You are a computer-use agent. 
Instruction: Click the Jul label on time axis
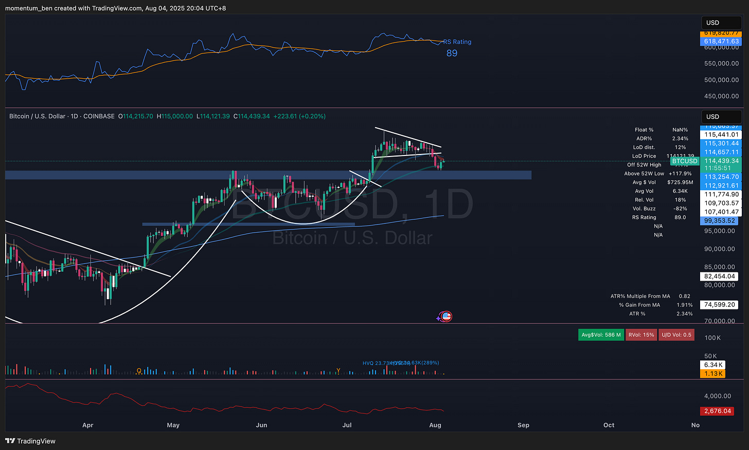(347, 425)
